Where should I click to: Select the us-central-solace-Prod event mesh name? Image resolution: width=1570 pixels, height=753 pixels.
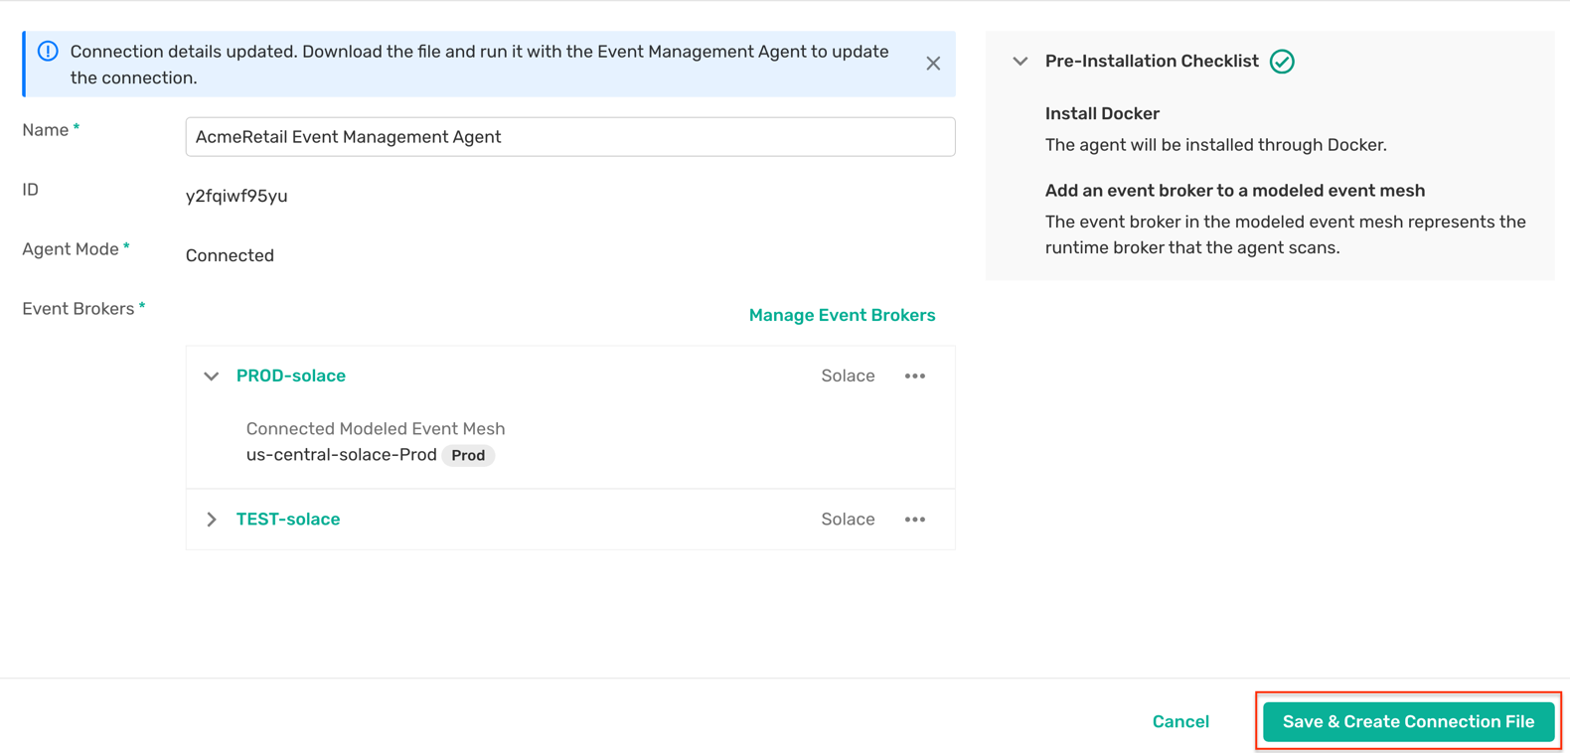click(x=341, y=455)
